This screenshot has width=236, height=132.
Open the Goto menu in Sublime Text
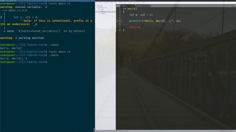pos(120,3)
